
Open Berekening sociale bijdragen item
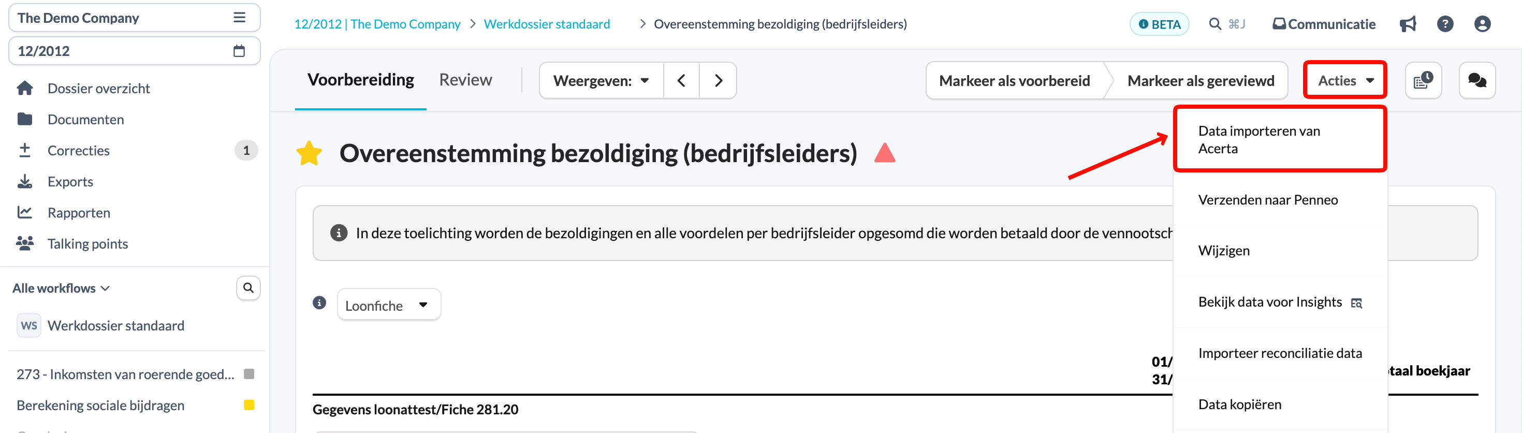[100, 405]
